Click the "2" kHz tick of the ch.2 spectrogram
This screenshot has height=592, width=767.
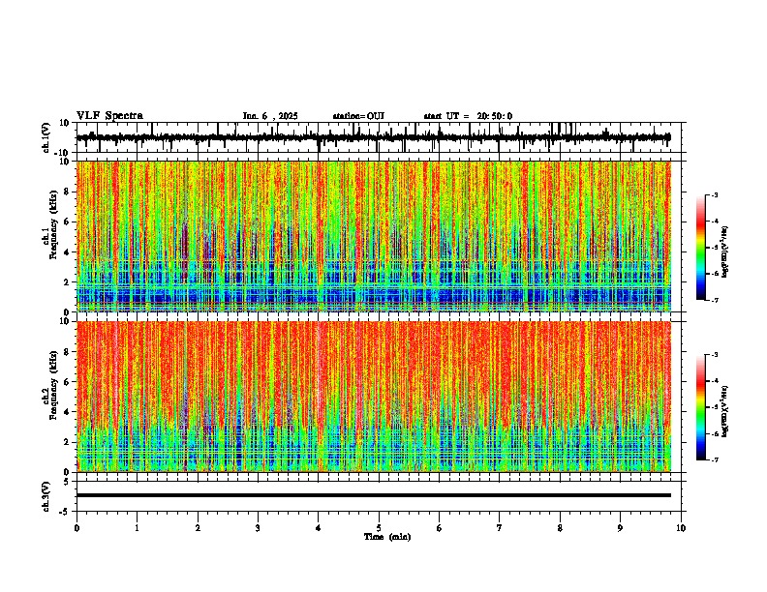tap(67, 442)
